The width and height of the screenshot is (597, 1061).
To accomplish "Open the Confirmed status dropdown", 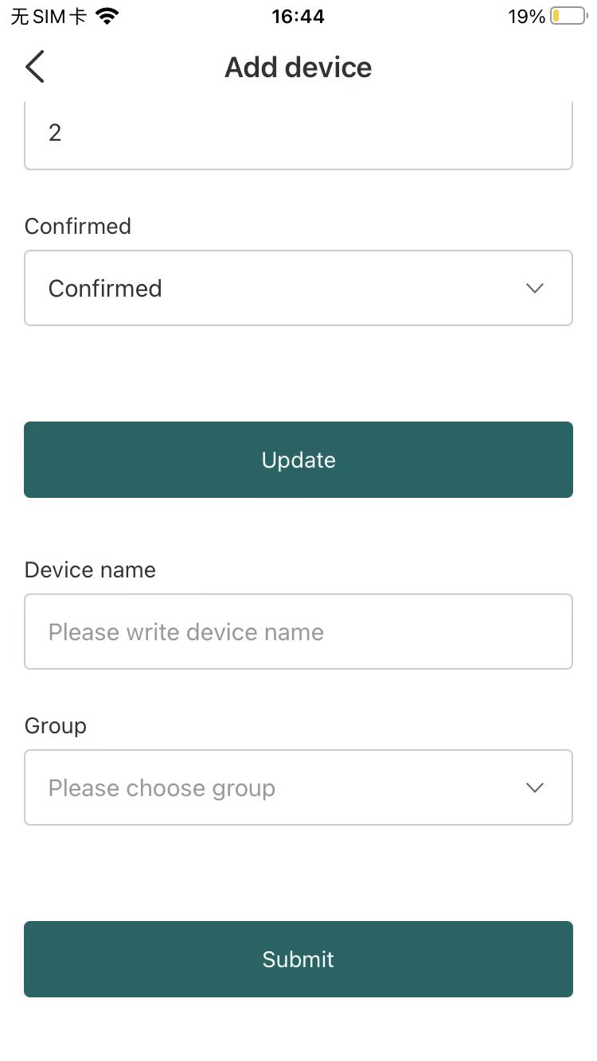I will [298, 288].
